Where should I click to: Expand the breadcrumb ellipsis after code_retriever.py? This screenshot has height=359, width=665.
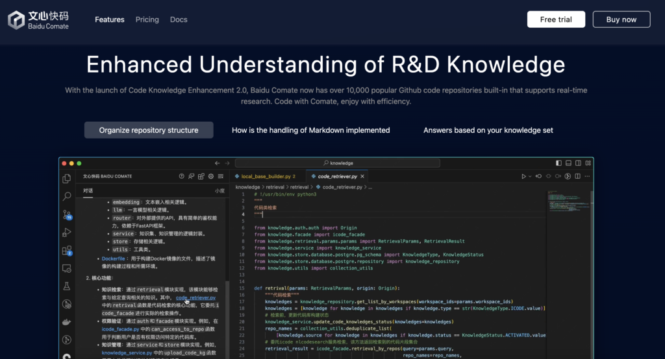coord(370,187)
